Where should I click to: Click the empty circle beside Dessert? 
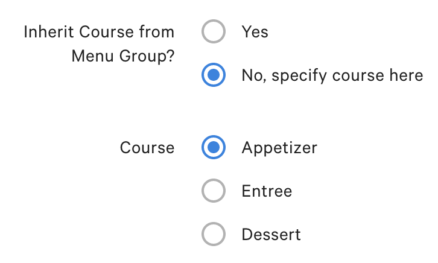coord(214,234)
